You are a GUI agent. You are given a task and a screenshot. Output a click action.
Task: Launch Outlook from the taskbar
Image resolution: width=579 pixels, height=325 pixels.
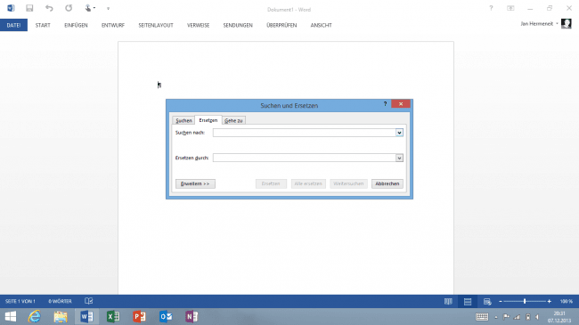pyautogui.click(x=166, y=316)
